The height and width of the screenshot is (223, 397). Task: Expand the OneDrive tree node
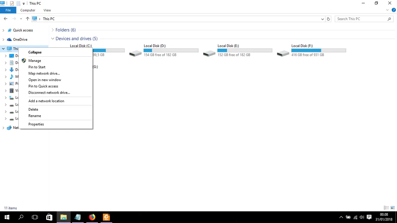point(3,40)
